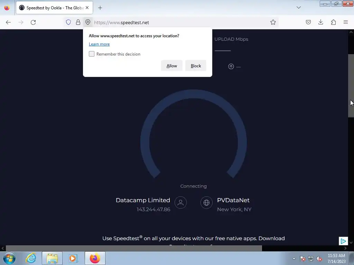Open the Downloads panel icon
This screenshot has height=265, width=354.
[320, 22]
